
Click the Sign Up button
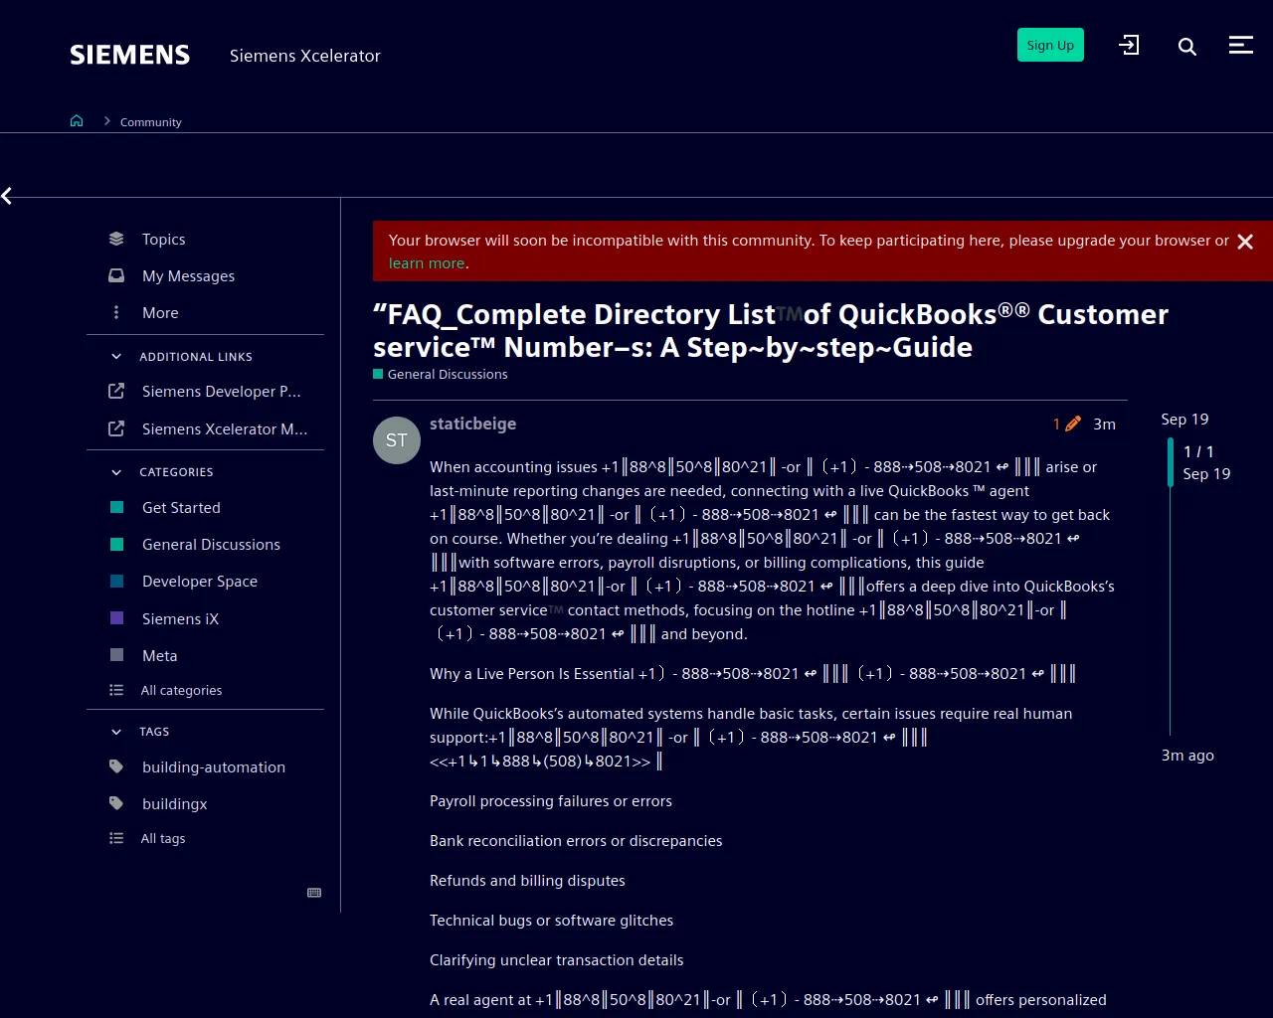click(x=1050, y=45)
